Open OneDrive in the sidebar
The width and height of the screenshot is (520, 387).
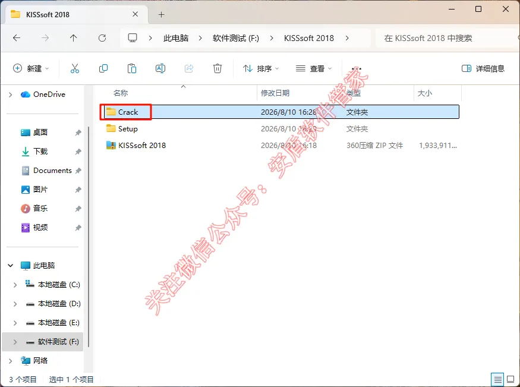49,95
